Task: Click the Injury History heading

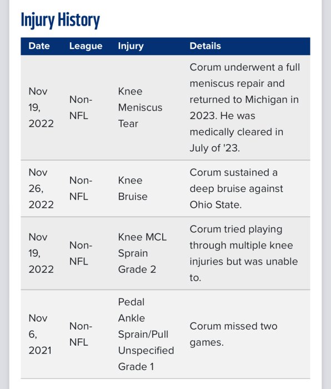Action: point(60,20)
